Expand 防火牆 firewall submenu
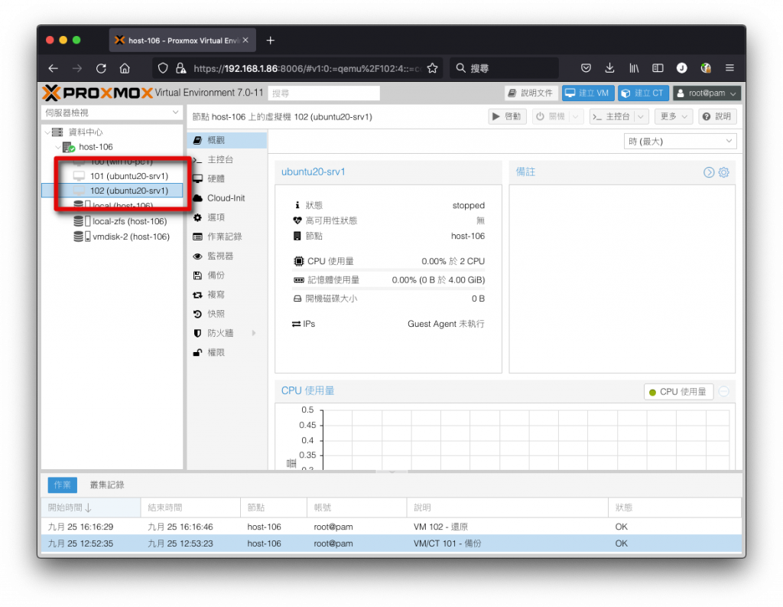 coord(254,333)
